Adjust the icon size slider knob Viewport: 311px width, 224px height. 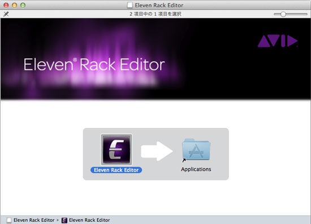point(283,14)
